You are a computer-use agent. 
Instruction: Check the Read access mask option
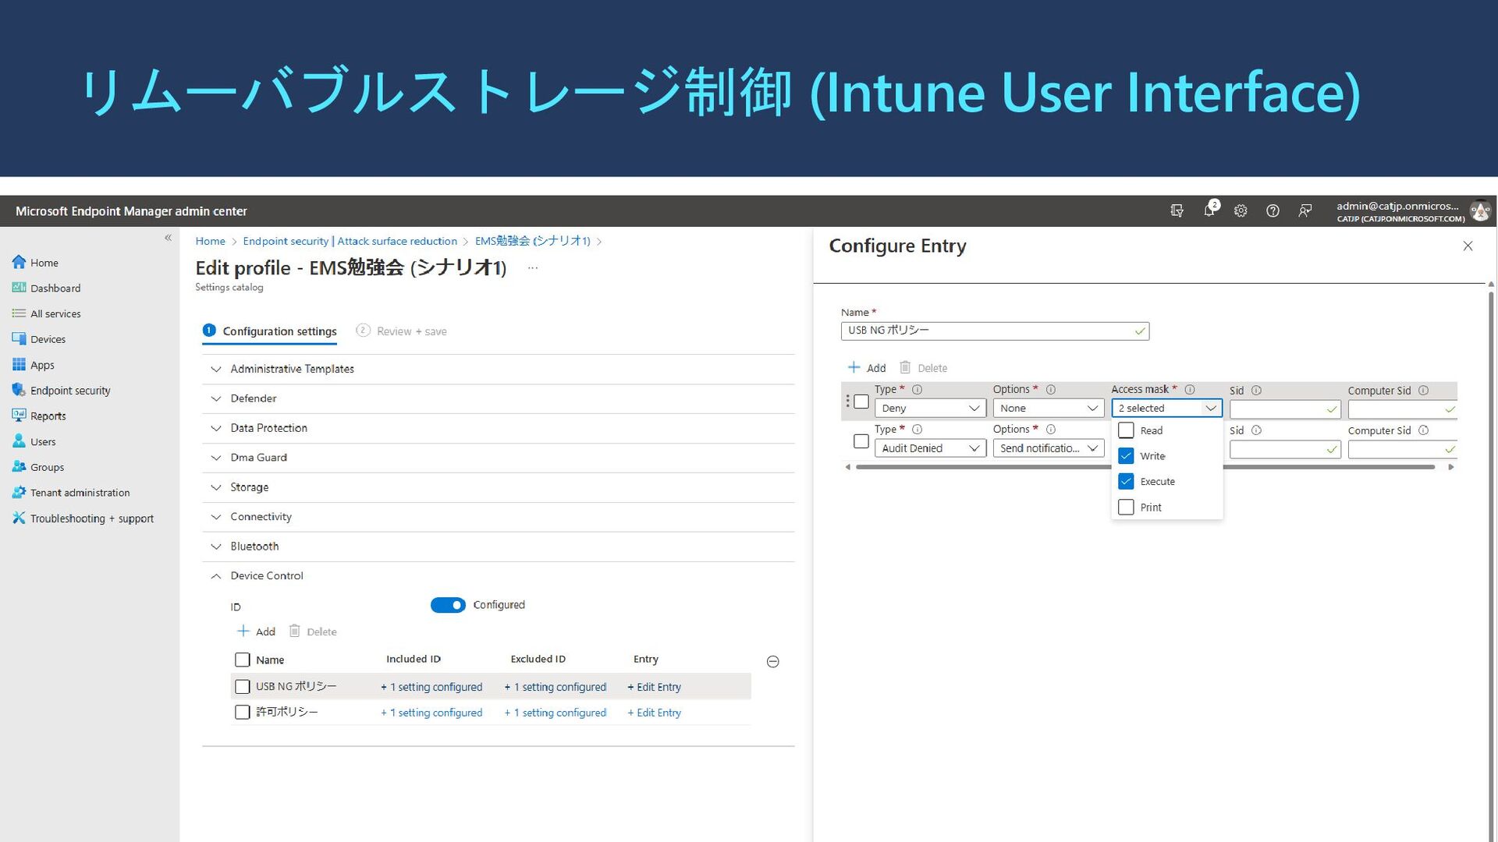pos(1126,430)
